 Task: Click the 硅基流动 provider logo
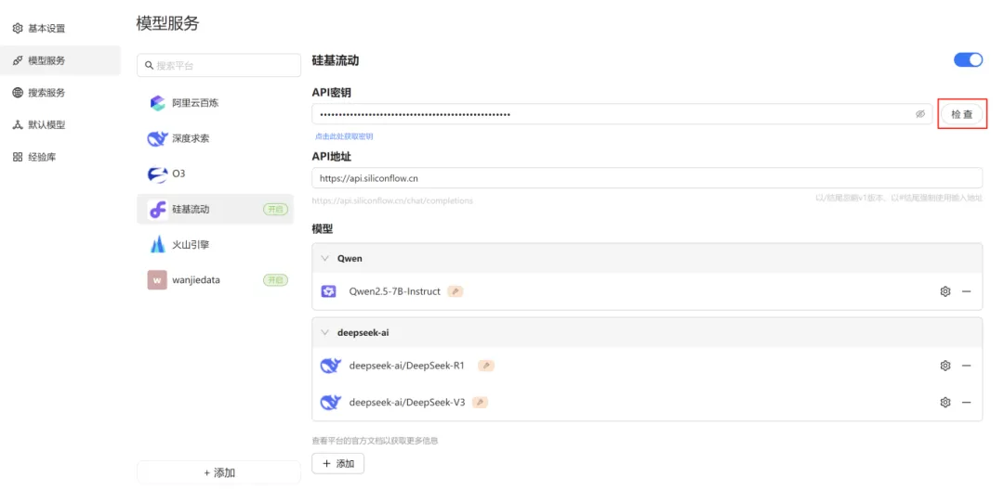tap(157, 209)
